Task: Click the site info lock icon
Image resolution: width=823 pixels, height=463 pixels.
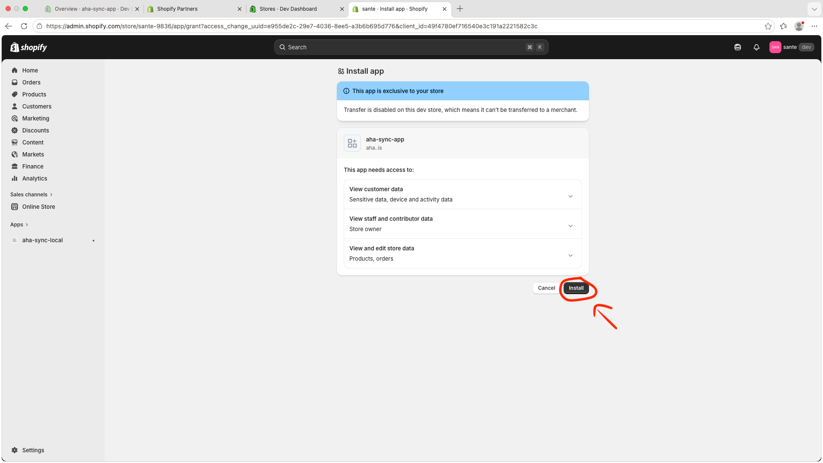Action: coord(39,26)
